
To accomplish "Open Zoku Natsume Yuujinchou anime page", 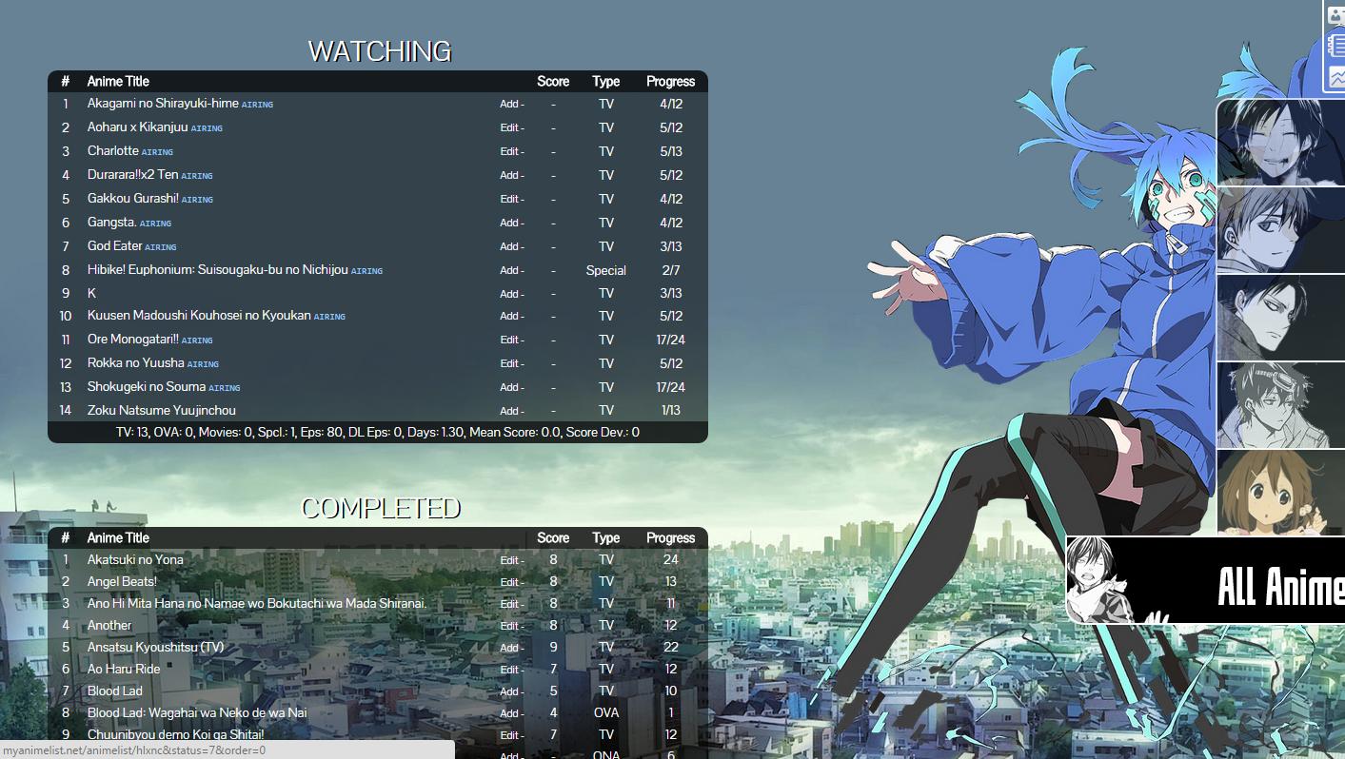I will [162, 411].
